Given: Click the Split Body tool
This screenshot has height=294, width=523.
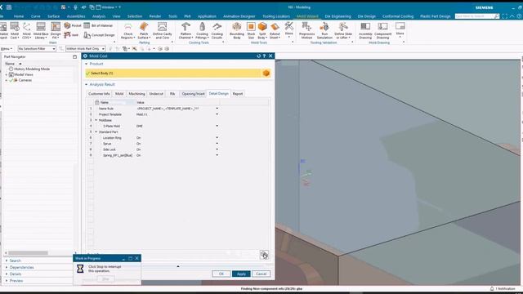Looking at the screenshot, I should tap(262, 30).
